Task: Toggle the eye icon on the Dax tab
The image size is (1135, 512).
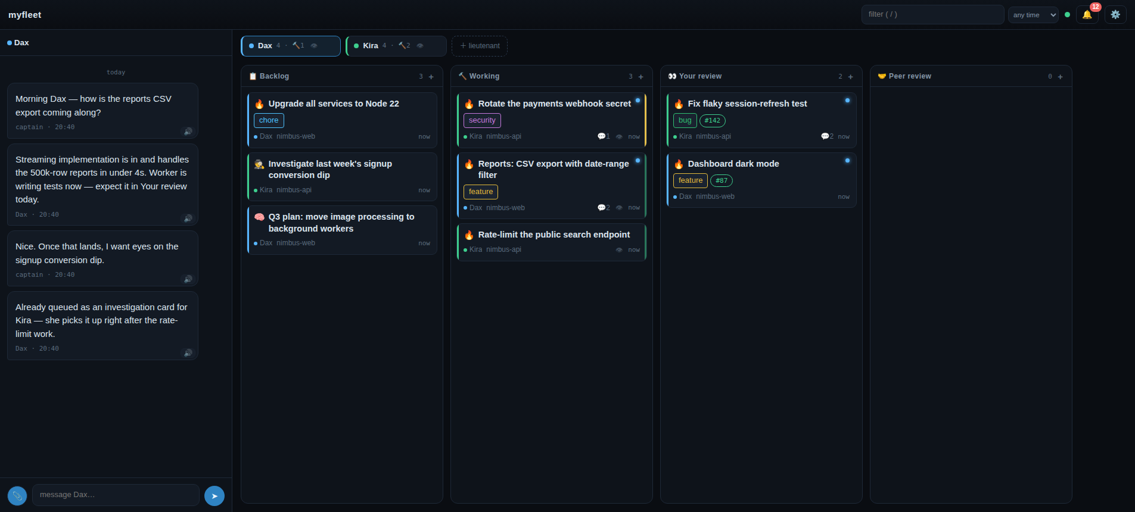Action: click(314, 46)
